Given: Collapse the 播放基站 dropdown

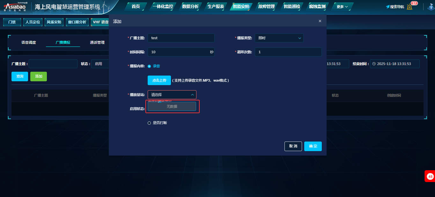Looking at the screenshot, I should pos(172,95).
